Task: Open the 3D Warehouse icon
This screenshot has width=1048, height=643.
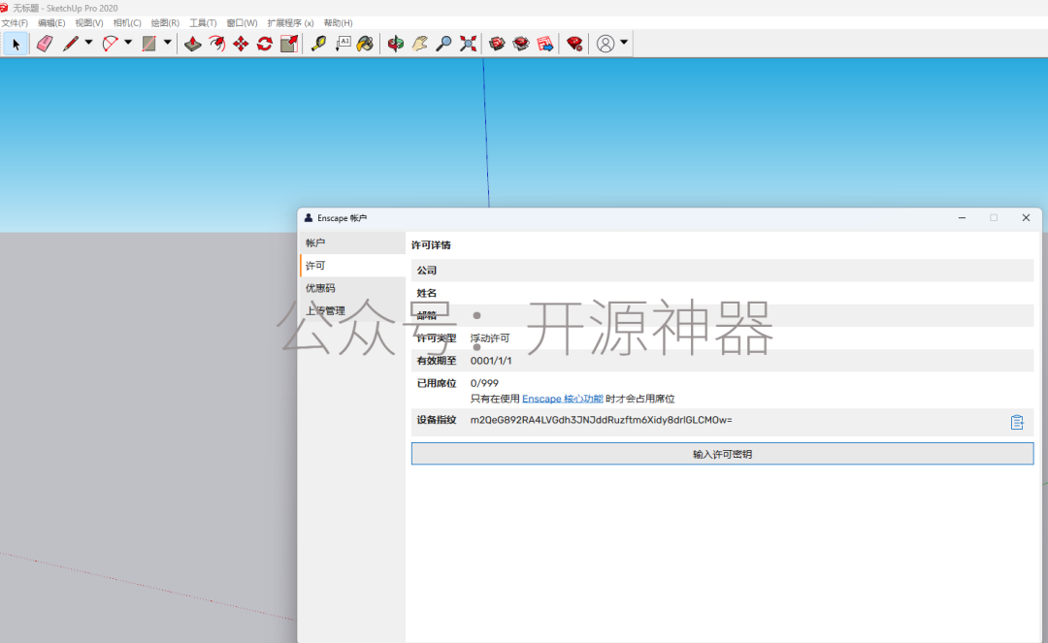Action: tap(497, 44)
